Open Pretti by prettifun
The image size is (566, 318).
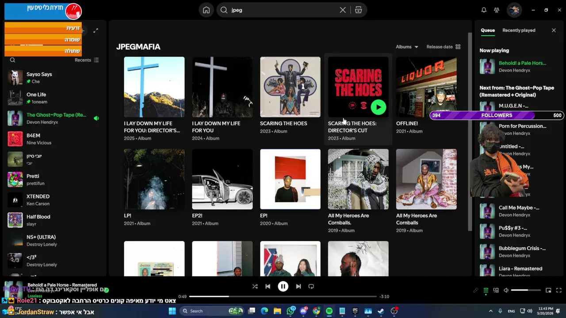point(54,179)
